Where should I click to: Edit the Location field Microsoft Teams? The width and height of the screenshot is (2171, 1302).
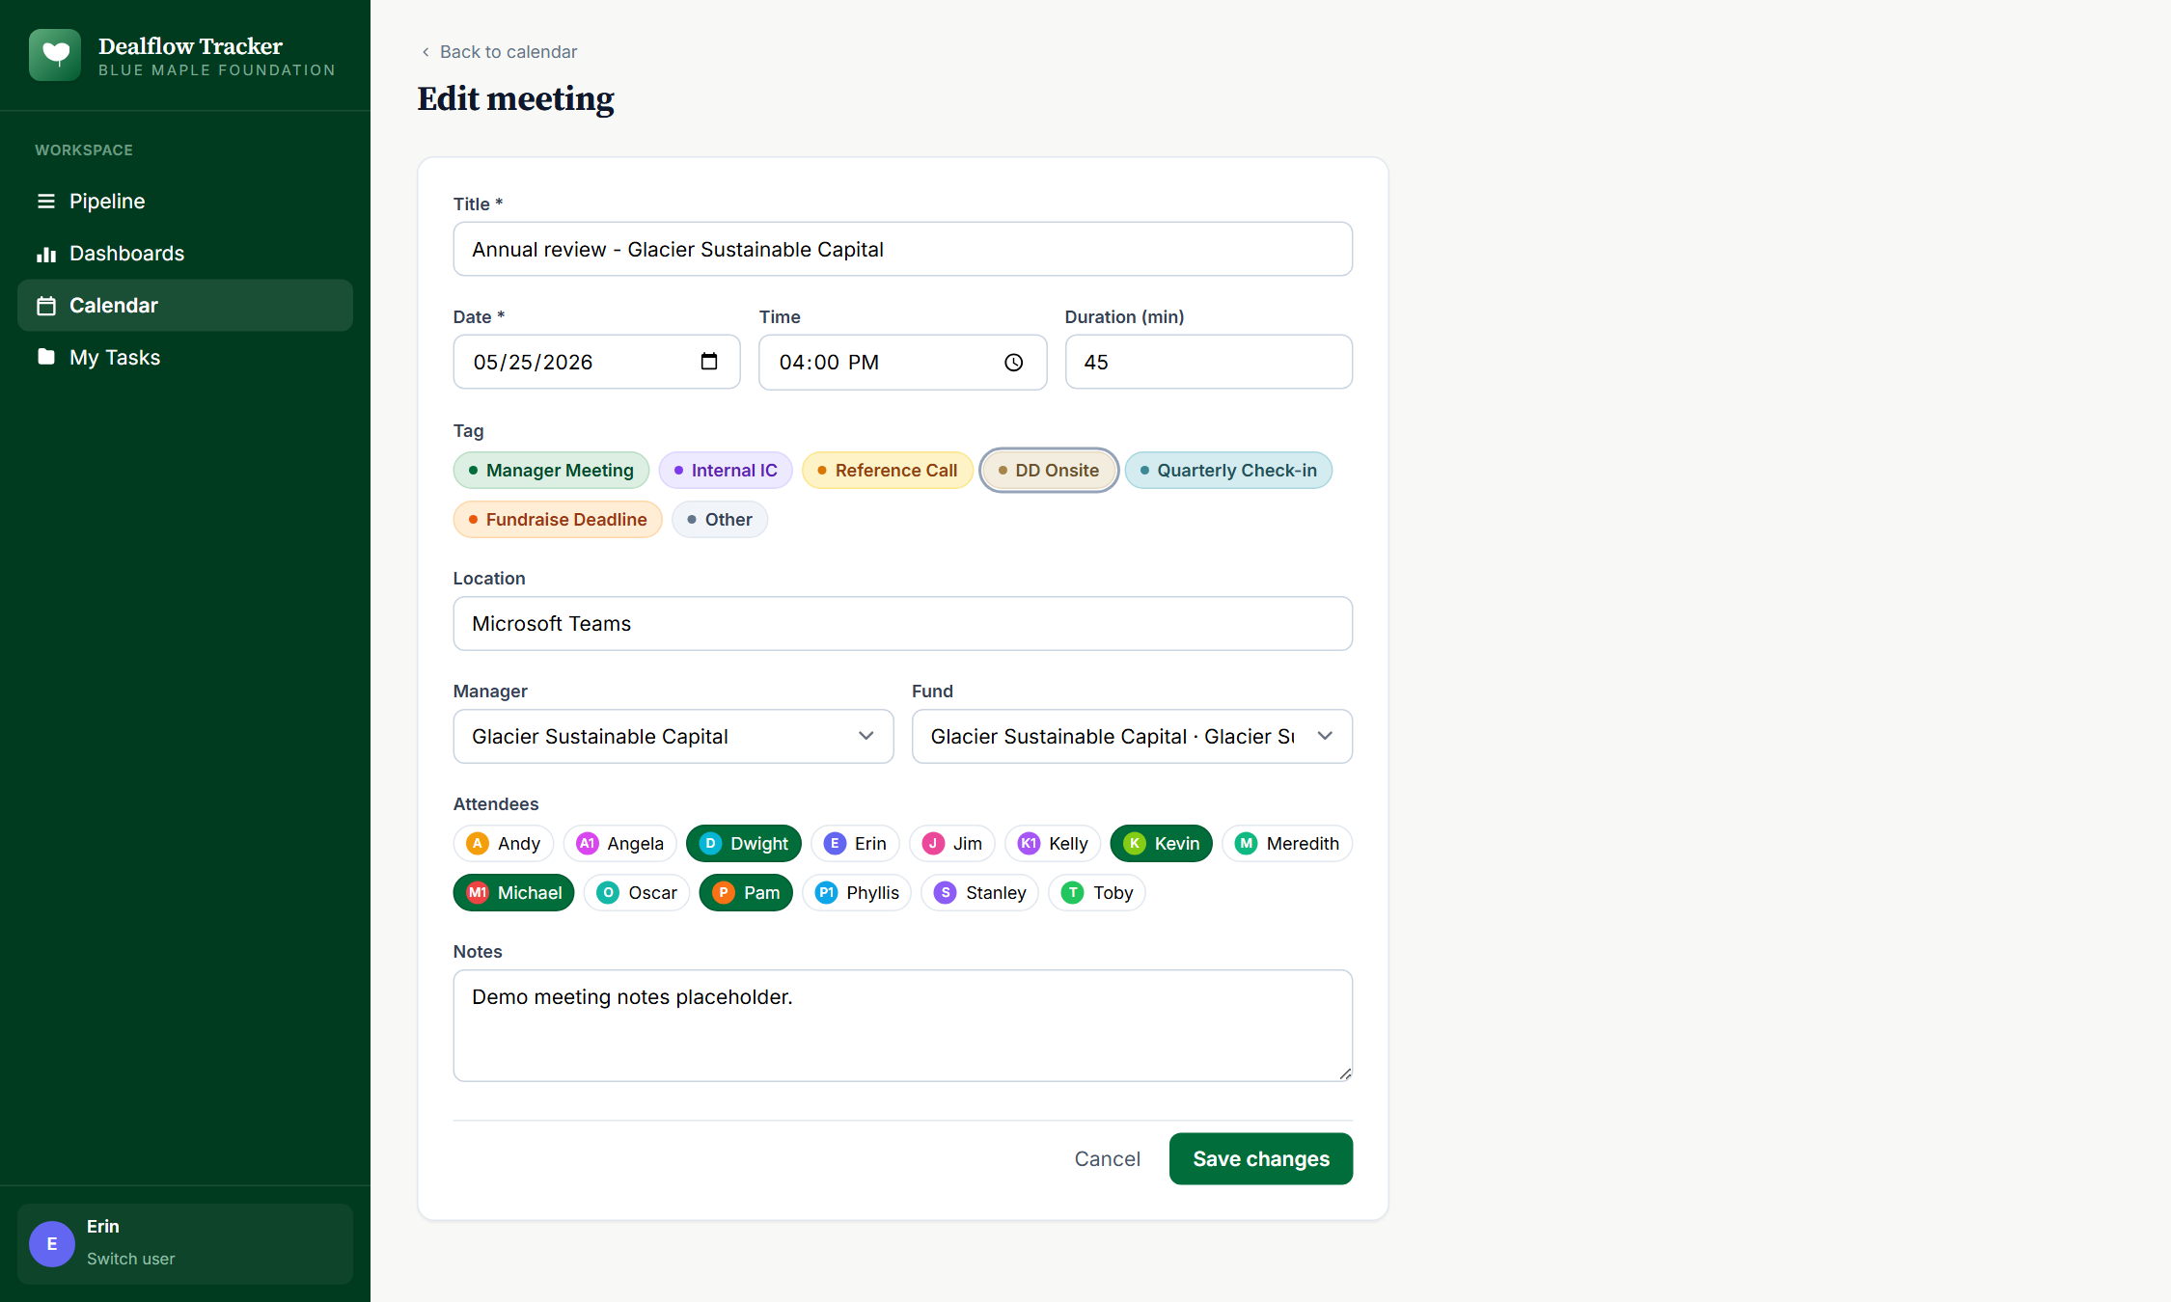pos(903,624)
